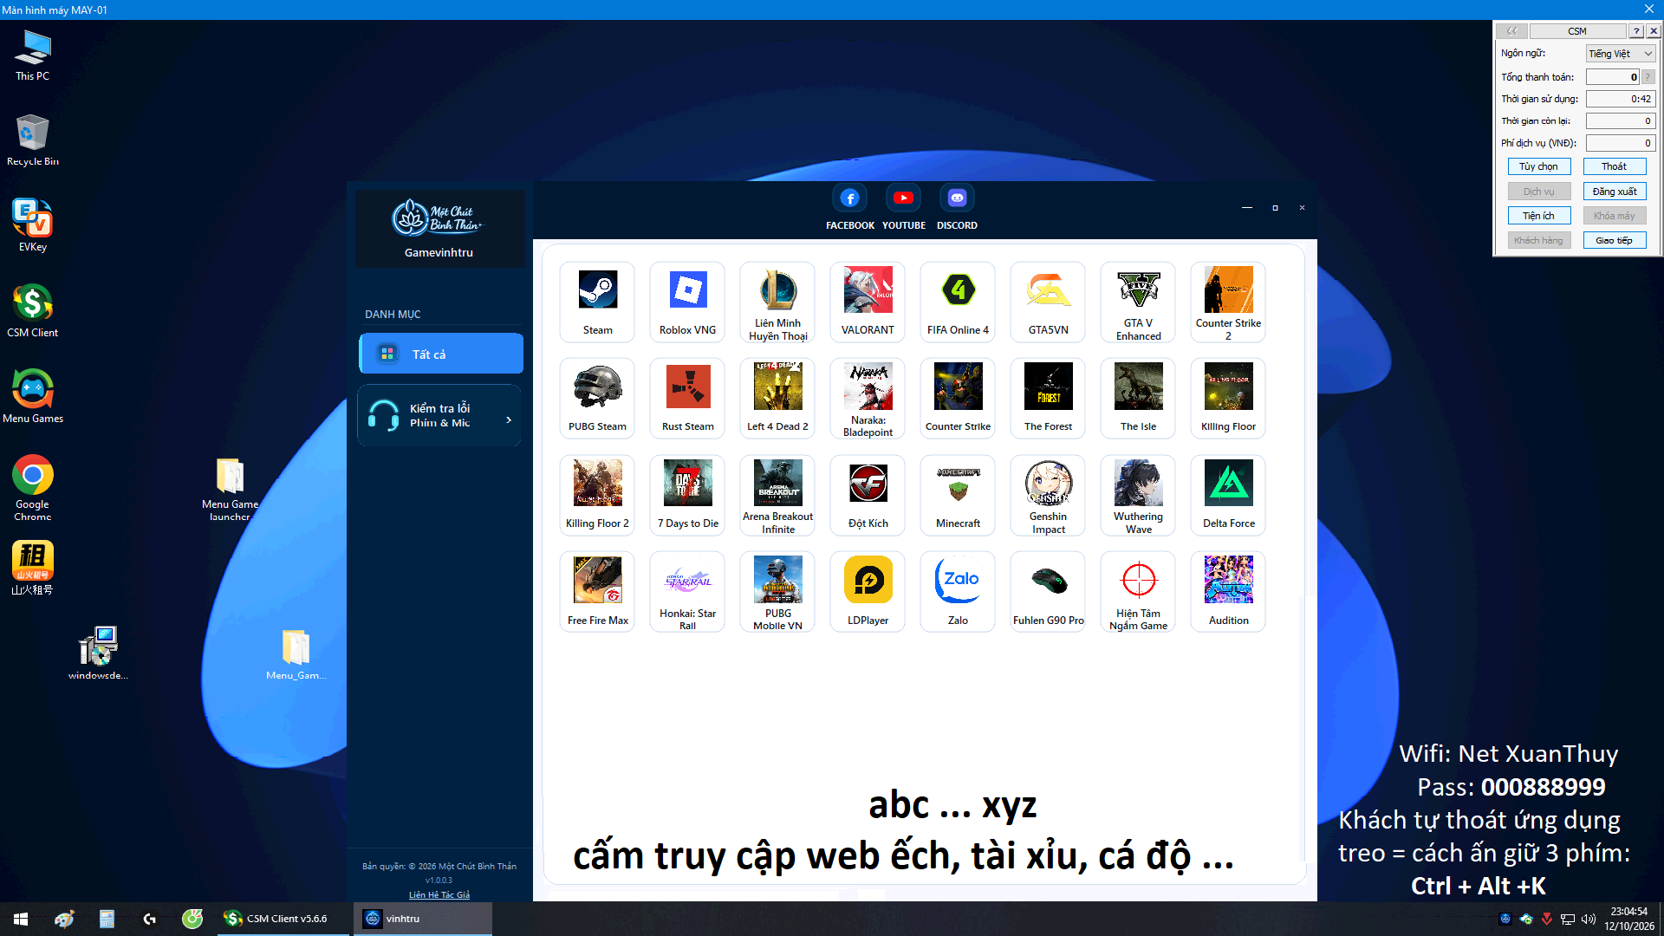Image resolution: width=1664 pixels, height=936 pixels.
Task: Launch Counter Strike 2 tile
Action: (x=1228, y=302)
